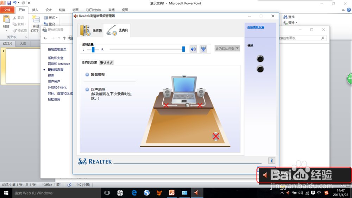Open 系统和安全 in Control Panel
Viewport: 352px width, 198px height.
coord(56,58)
